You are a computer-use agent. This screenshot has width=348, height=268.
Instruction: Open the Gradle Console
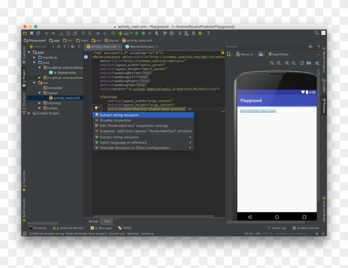click(x=305, y=228)
